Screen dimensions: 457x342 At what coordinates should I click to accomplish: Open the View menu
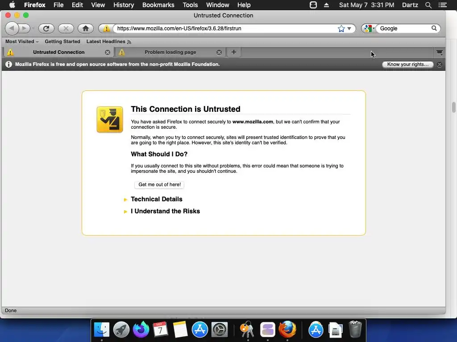[x=98, y=5]
